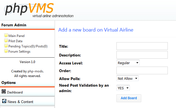This screenshot has width=176, height=108.
Task: Click the Pending Topics note icon
Action: point(6,46)
